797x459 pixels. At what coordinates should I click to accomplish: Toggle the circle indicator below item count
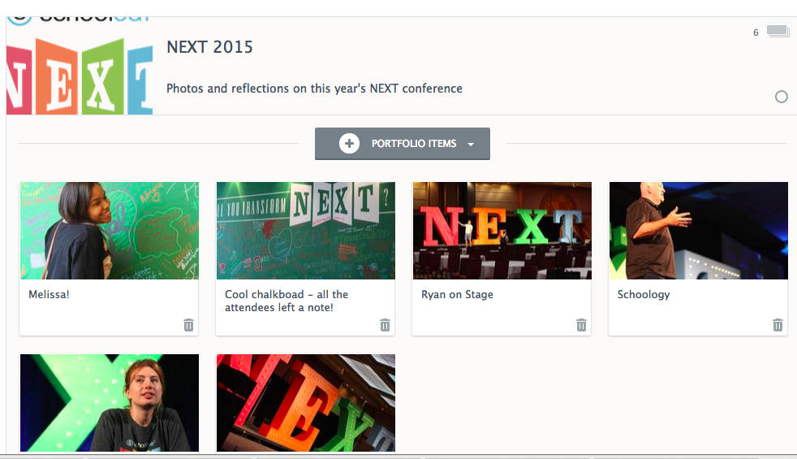coord(782,97)
